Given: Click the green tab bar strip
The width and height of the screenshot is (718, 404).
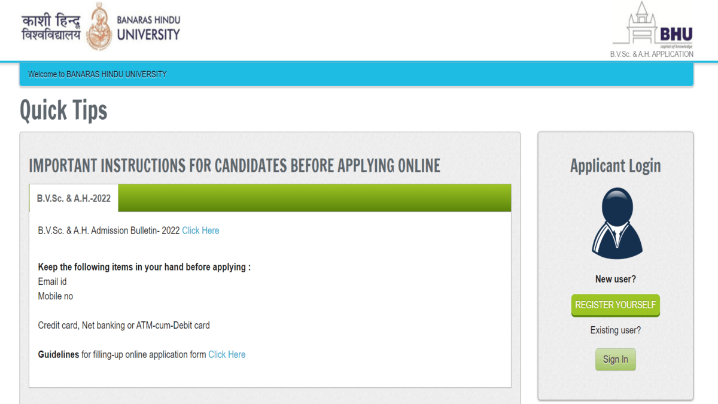Looking at the screenshot, I should point(315,198).
